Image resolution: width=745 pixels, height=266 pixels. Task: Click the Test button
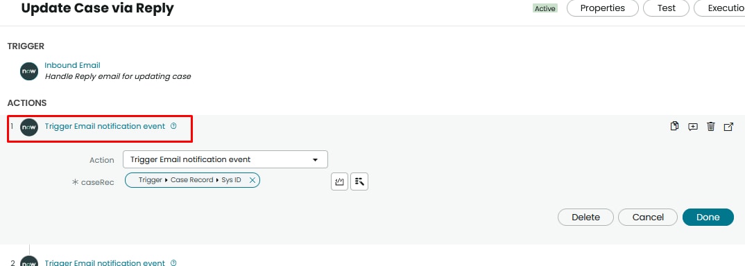point(666,8)
